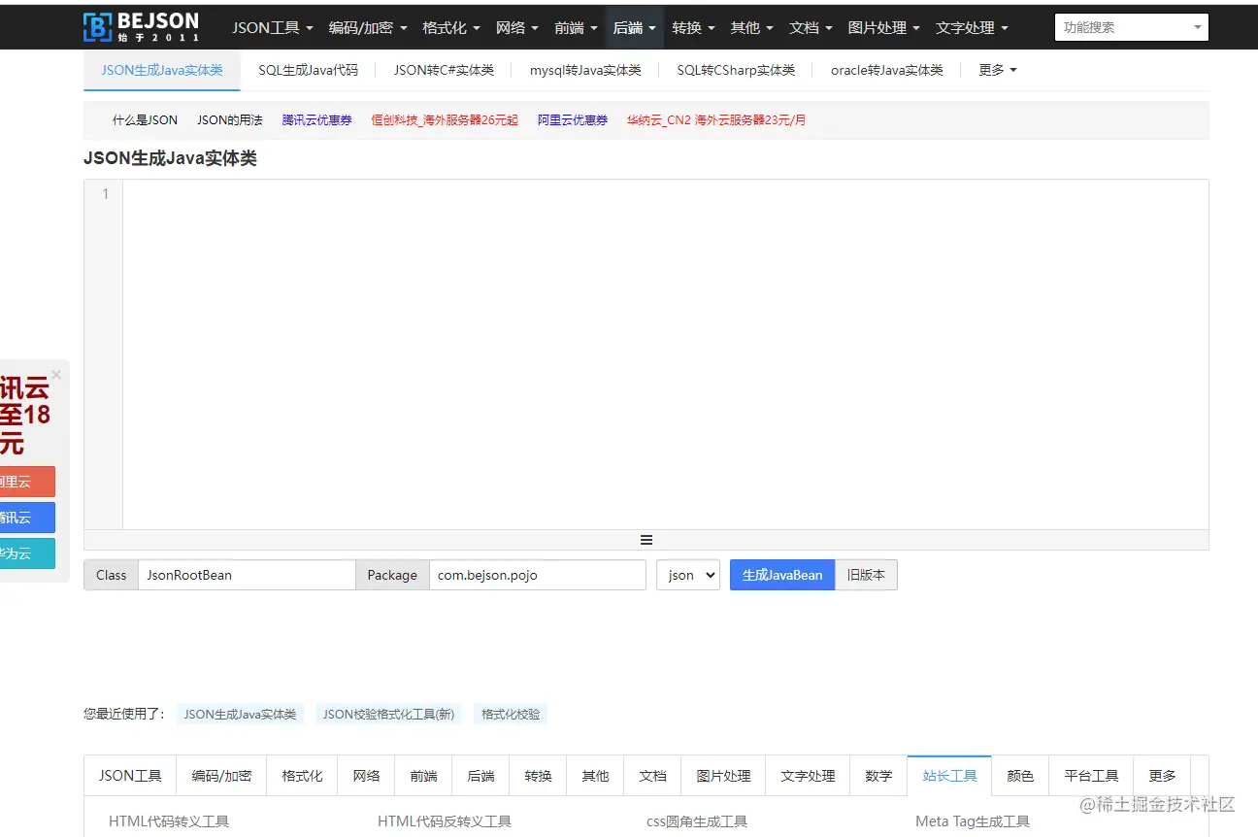
Task: Click the Class name input field
Action: [x=247, y=575]
